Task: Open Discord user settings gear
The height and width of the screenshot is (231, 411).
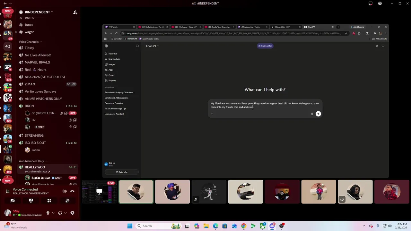Action: pyautogui.click(x=72, y=213)
